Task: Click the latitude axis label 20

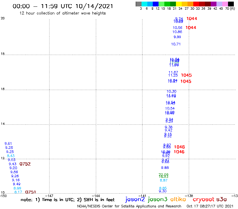Action: pos(3,18)
